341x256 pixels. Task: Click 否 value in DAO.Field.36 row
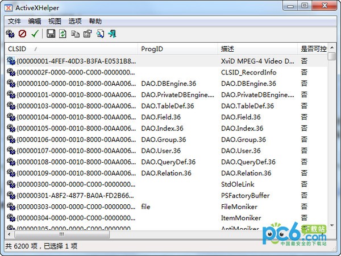[304, 117]
